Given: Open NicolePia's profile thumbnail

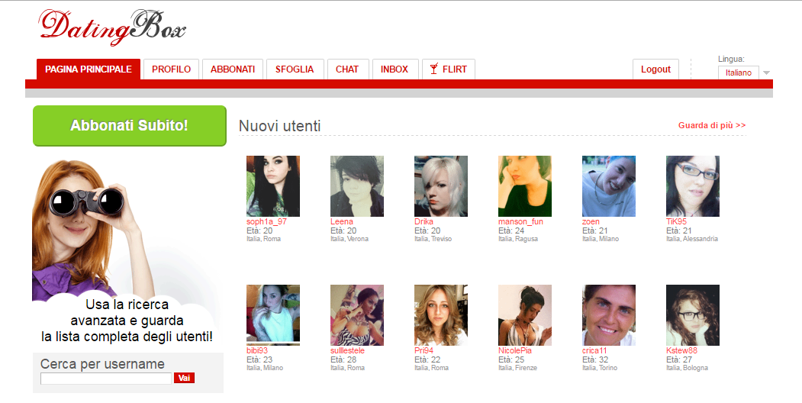Looking at the screenshot, I should [x=524, y=315].
